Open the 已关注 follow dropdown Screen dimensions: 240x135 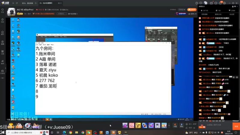182,10
